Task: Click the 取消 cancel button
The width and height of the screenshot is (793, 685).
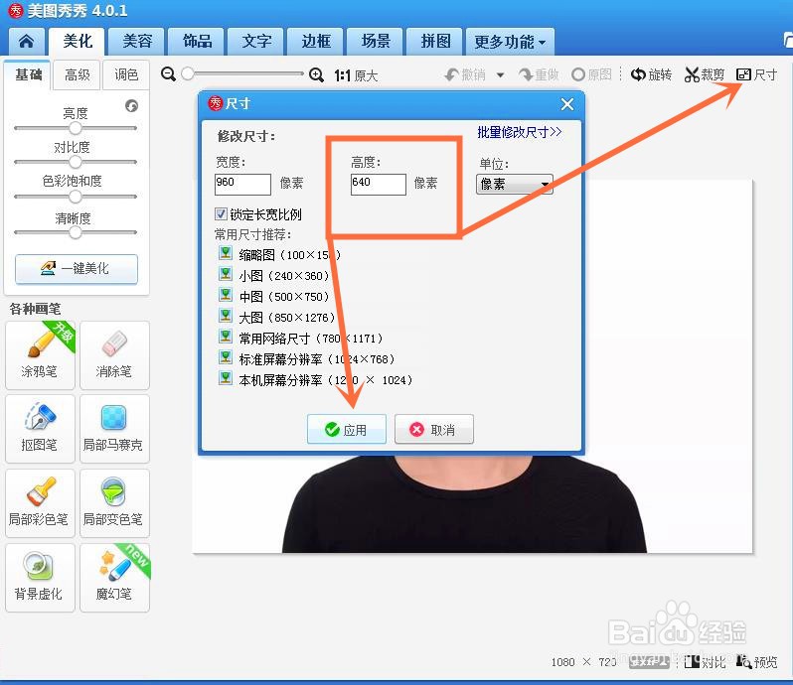Action: [x=434, y=430]
